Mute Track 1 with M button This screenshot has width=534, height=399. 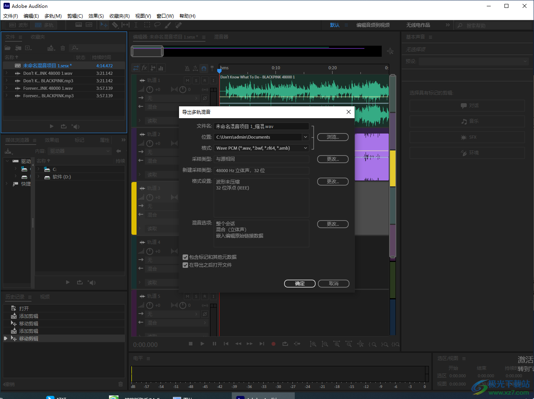point(187,80)
